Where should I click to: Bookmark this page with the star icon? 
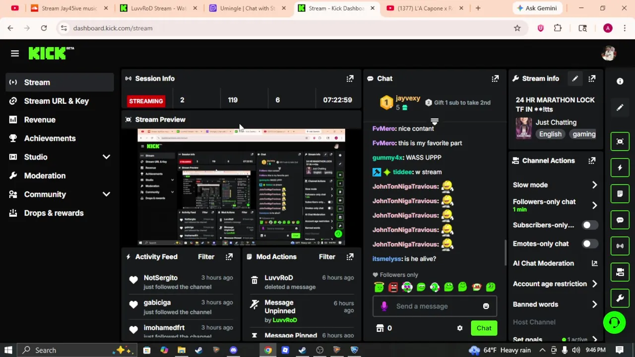(517, 28)
